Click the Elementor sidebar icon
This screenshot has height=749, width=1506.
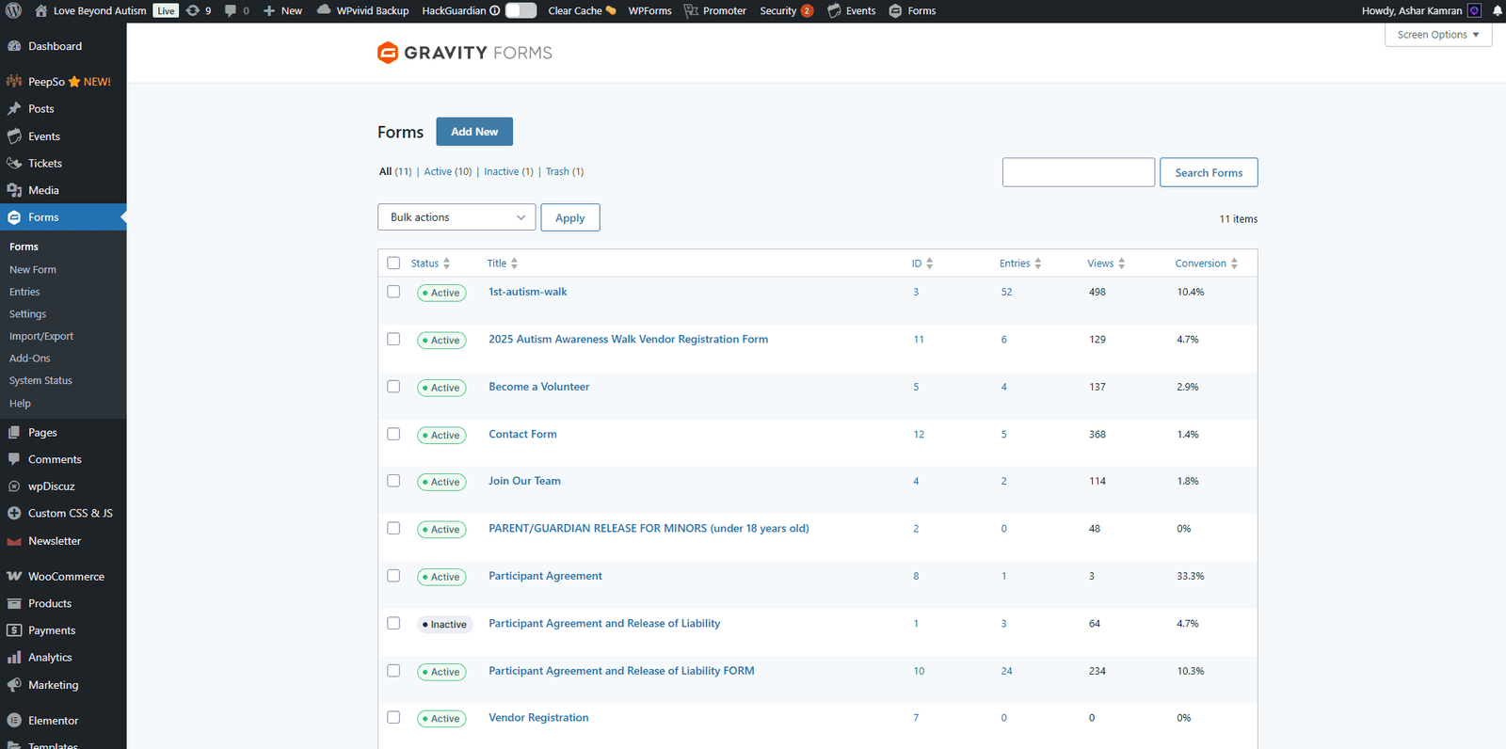[14, 721]
